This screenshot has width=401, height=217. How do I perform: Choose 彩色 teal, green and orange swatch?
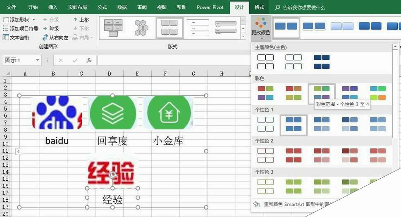point(378,93)
